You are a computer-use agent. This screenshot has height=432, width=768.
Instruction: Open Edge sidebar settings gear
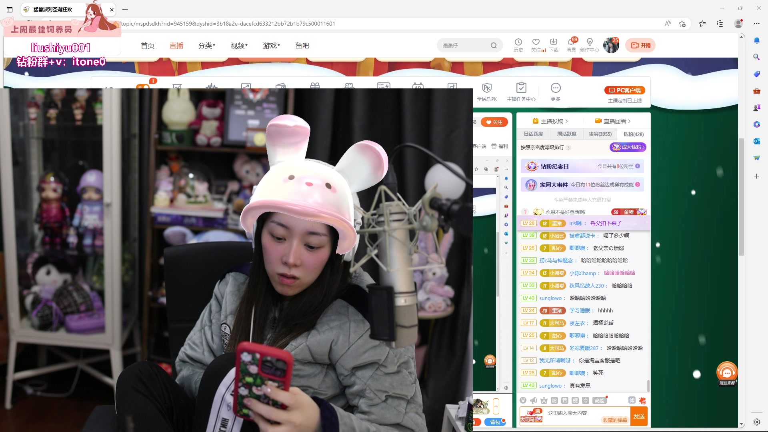tap(756, 422)
